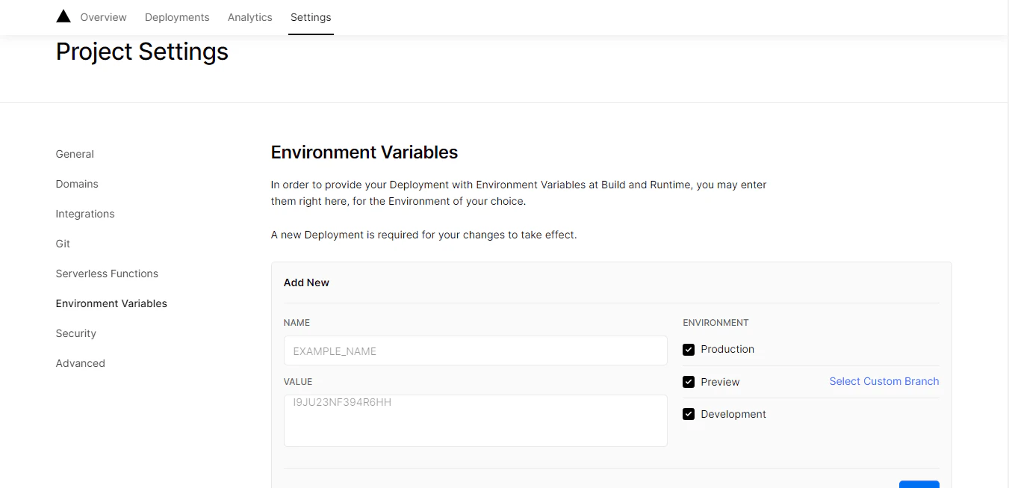Screen dimensions: 1009x488
Task: Open the General settings section
Action: click(74, 154)
